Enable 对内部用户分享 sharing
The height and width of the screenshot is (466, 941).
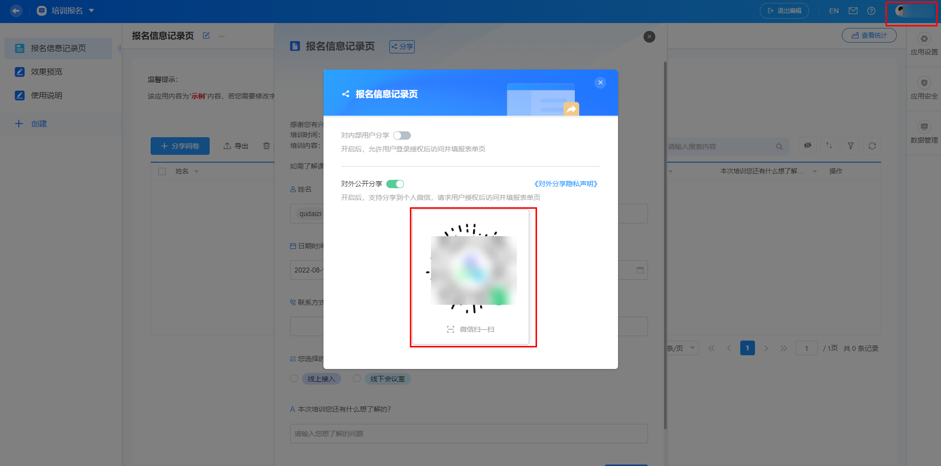point(402,135)
